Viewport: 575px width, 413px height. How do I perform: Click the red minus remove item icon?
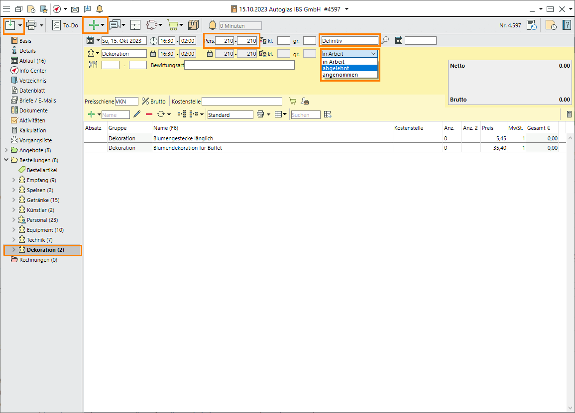pyautogui.click(x=149, y=114)
